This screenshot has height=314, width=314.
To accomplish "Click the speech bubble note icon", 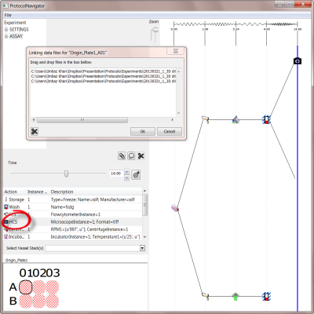I will (131, 156).
